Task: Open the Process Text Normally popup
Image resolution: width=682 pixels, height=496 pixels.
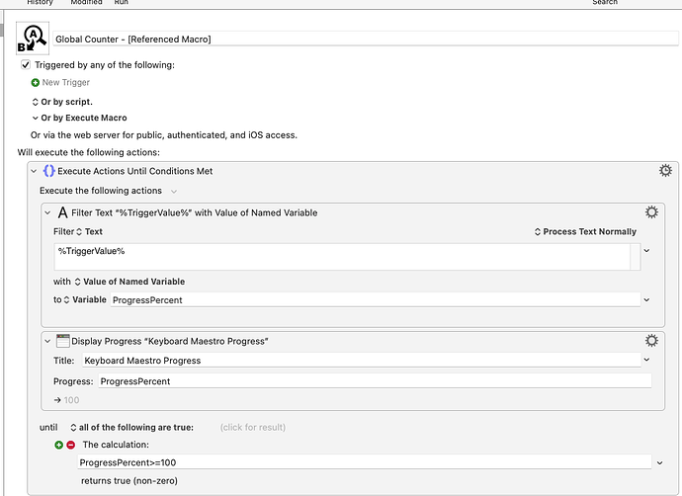Action: point(585,232)
